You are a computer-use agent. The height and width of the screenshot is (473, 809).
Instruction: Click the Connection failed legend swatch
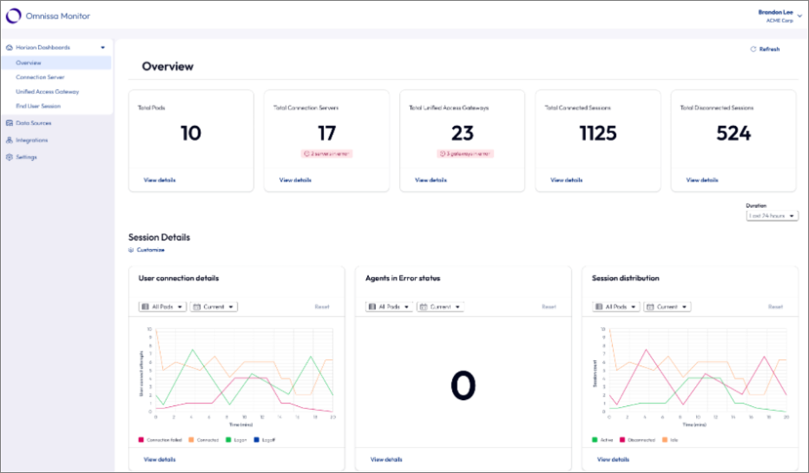tap(141, 440)
